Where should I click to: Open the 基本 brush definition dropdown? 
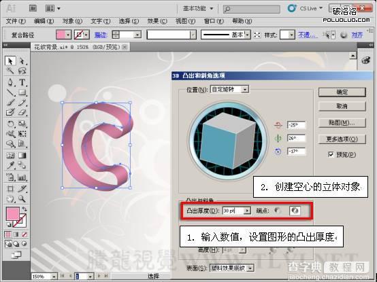click(248, 35)
